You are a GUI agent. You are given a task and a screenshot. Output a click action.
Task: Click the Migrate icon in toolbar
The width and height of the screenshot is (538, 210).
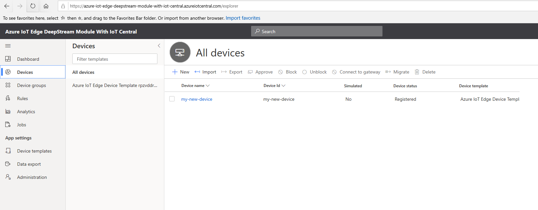click(x=388, y=72)
